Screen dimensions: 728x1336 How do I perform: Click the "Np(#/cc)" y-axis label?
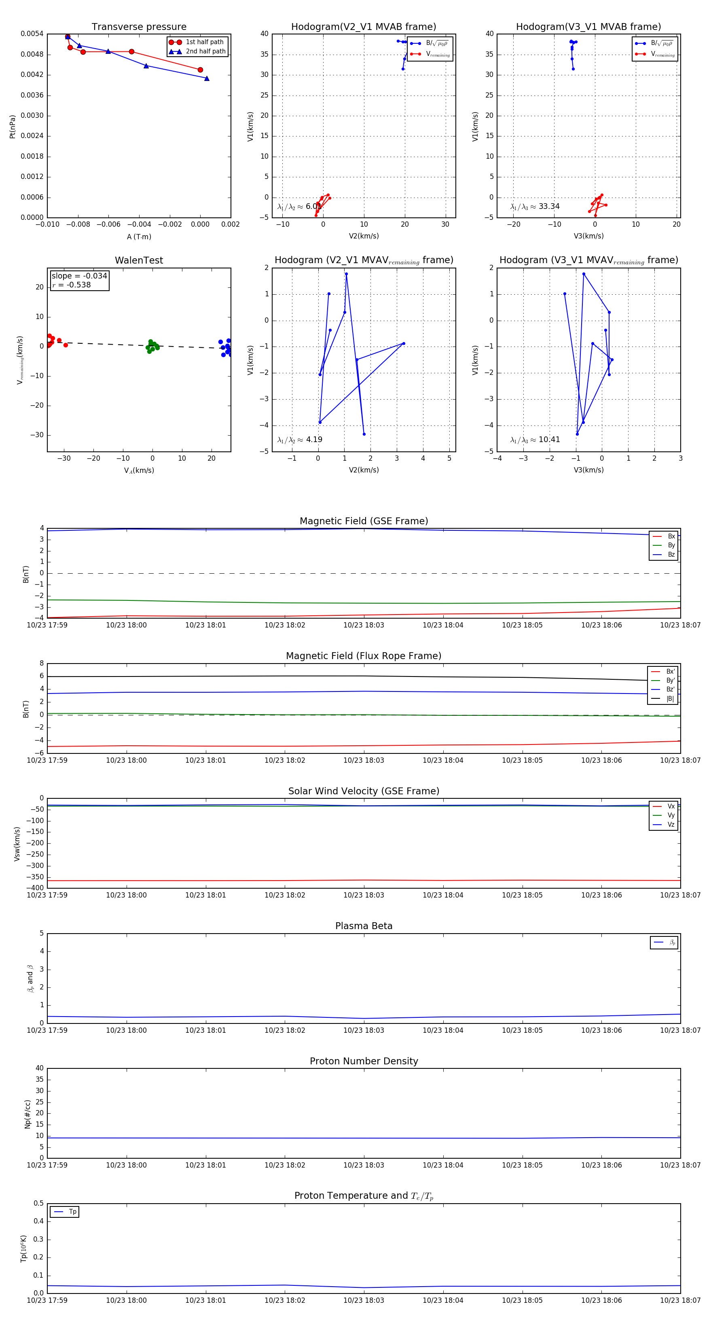tap(28, 1114)
